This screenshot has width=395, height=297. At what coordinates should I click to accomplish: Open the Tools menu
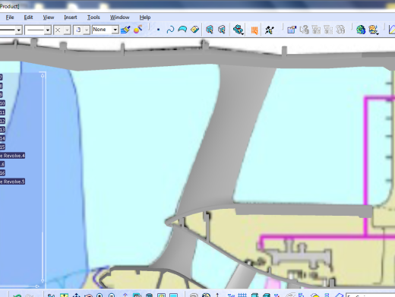pos(93,17)
